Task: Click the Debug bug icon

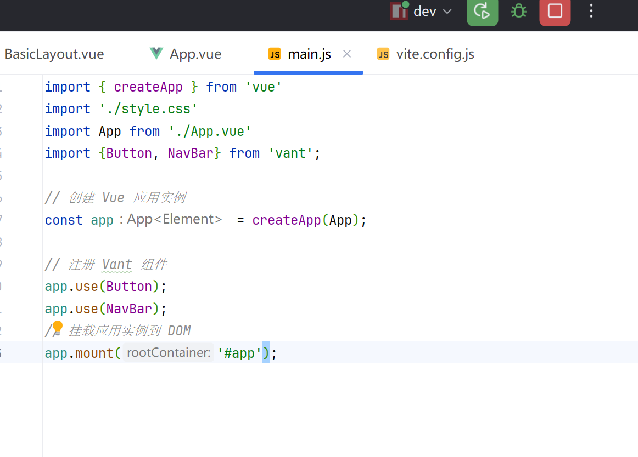Action: (x=518, y=12)
